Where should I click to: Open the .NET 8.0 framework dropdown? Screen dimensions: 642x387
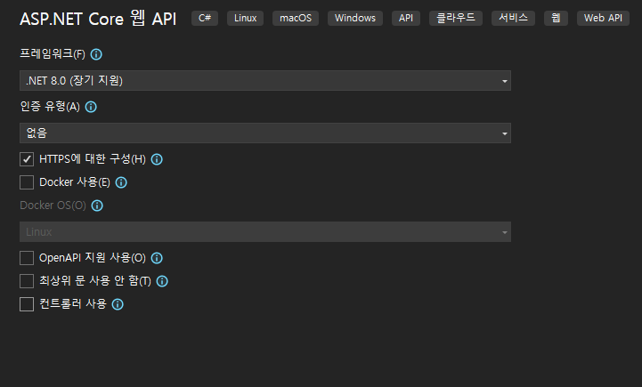265,81
